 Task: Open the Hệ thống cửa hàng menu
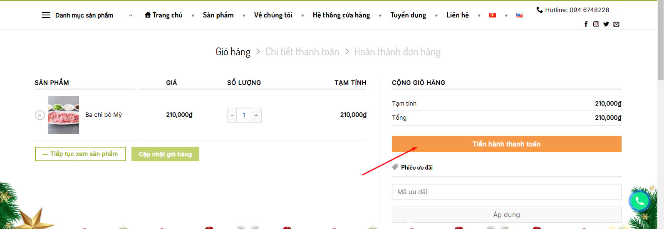pos(341,15)
